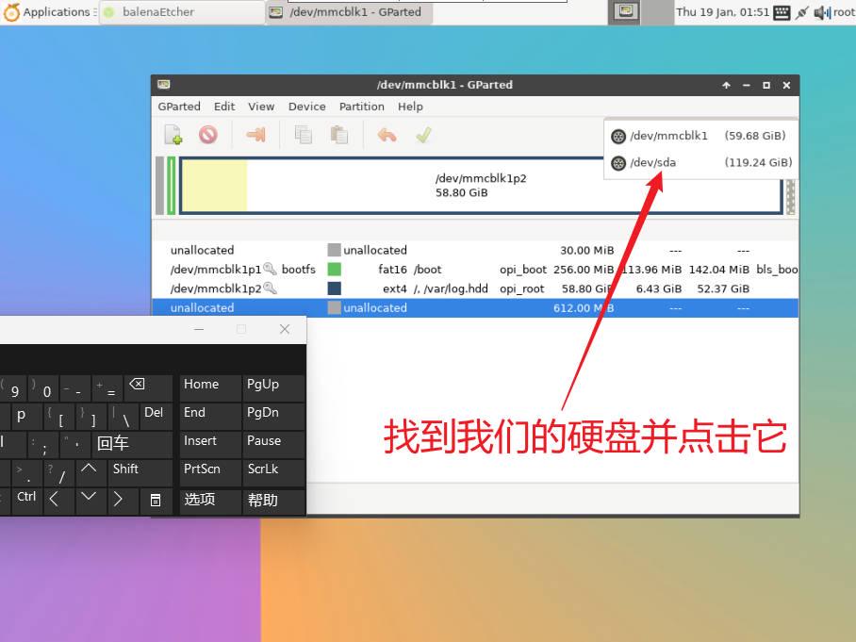
Task: Click the /dev/mmcblk1p2 partition graphic
Action: point(481,186)
